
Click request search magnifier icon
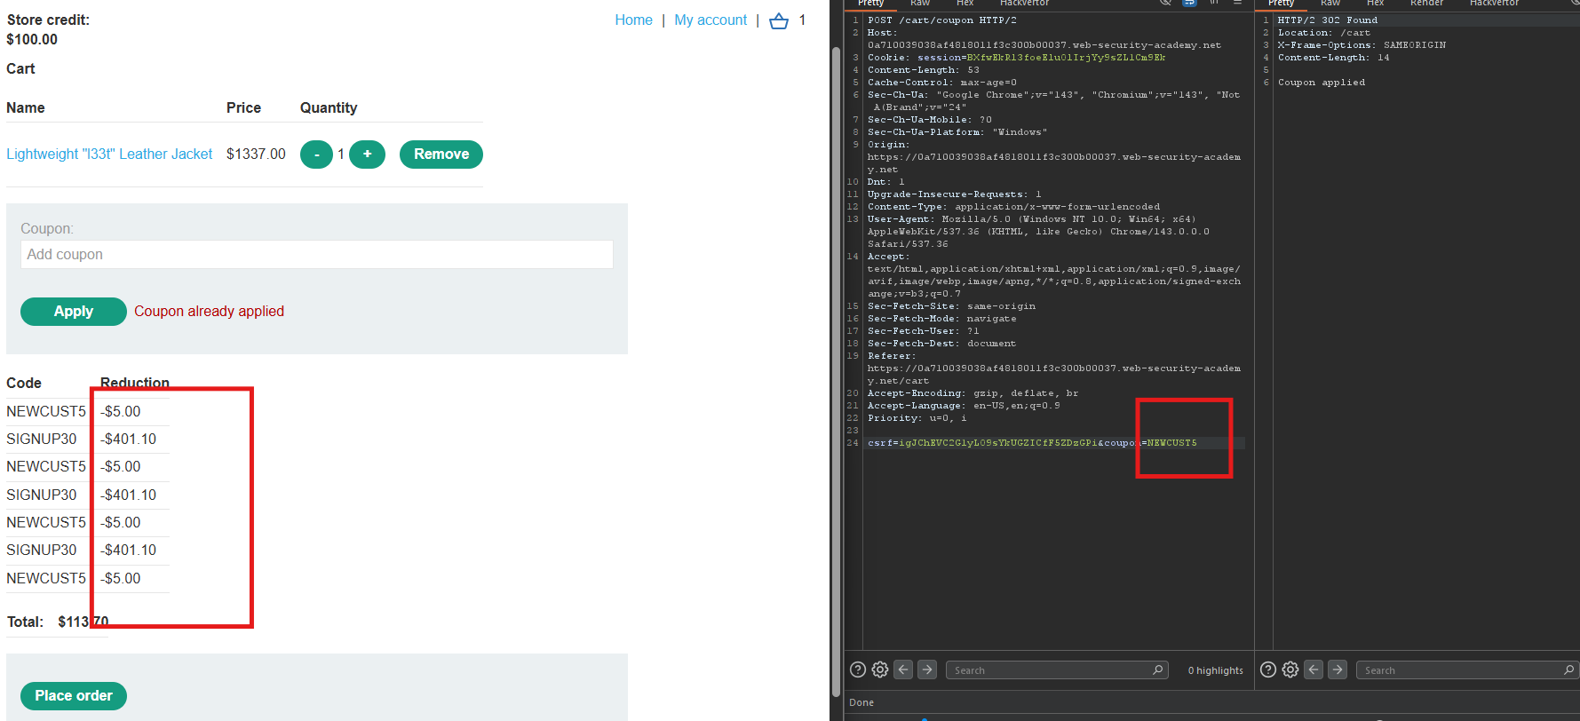1157,669
